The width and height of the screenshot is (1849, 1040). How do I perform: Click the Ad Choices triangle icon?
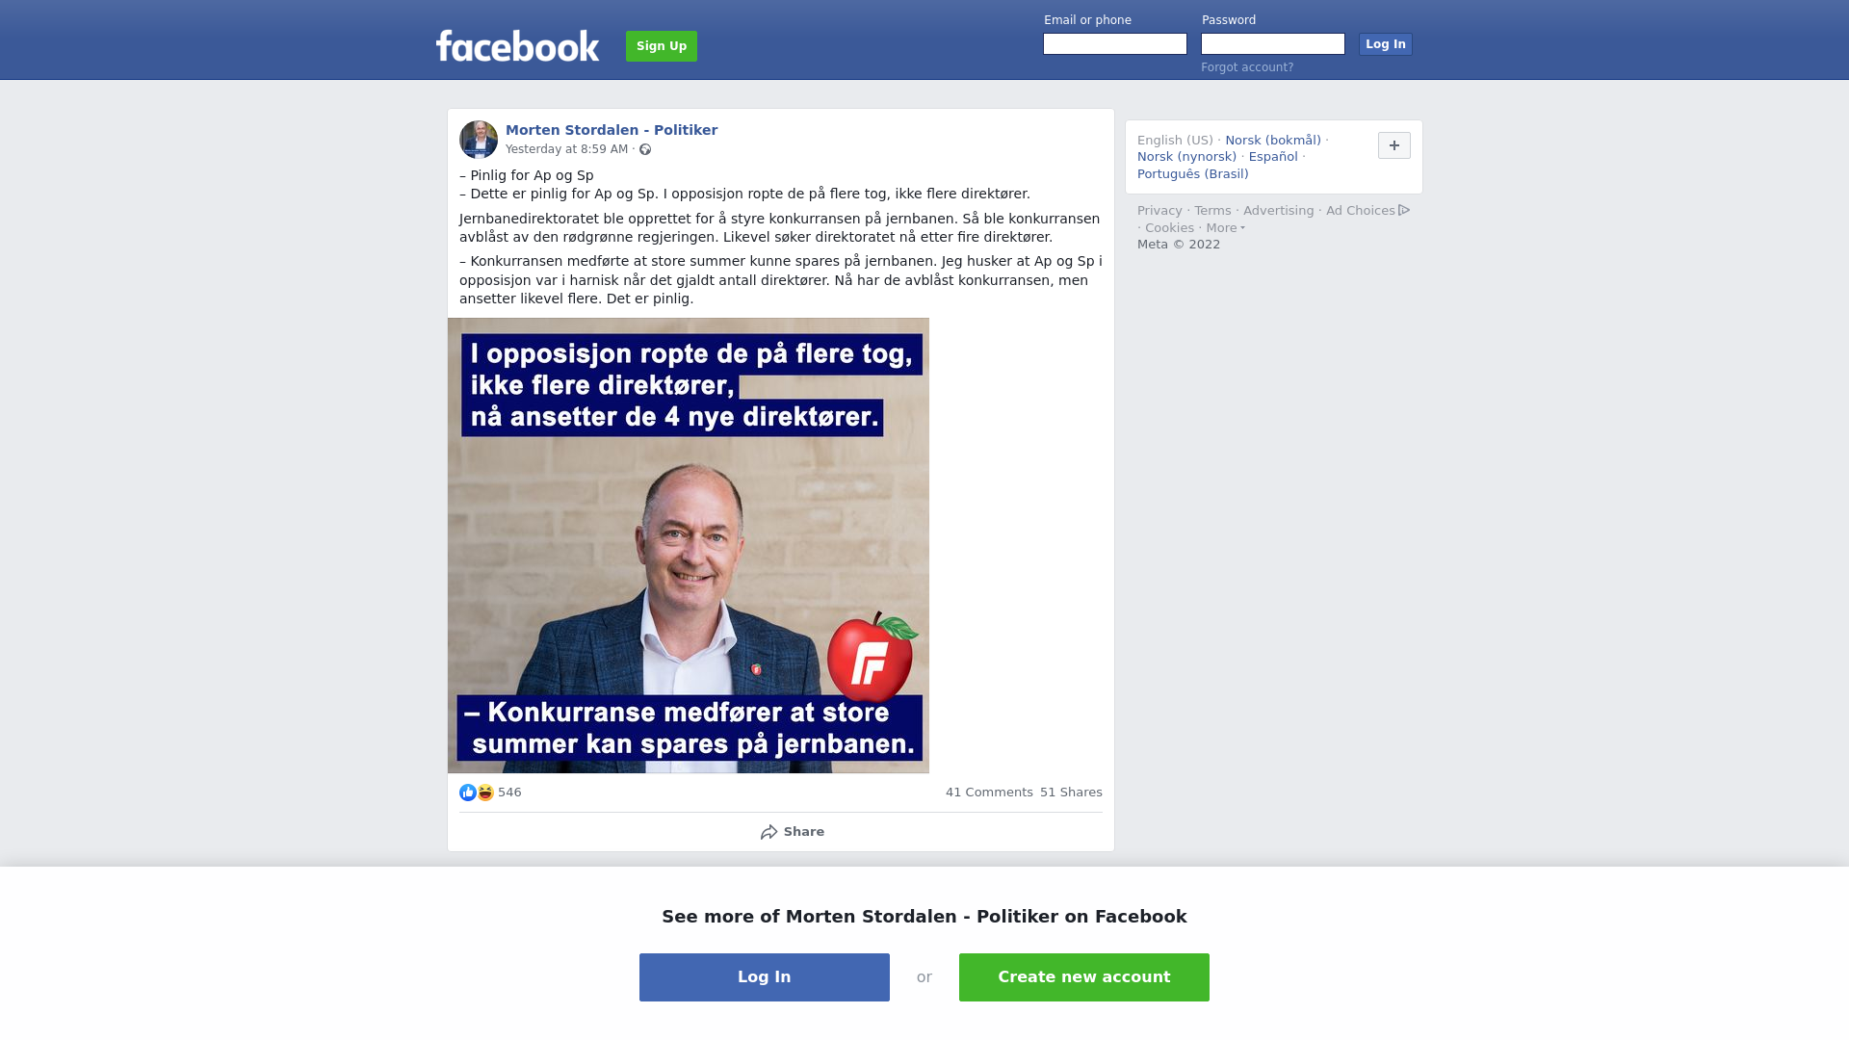(x=1404, y=210)
